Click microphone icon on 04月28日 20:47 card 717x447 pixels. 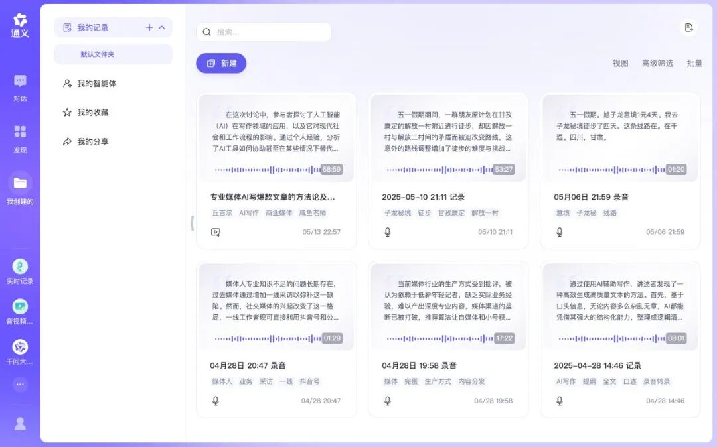click(x=216, y=401)
